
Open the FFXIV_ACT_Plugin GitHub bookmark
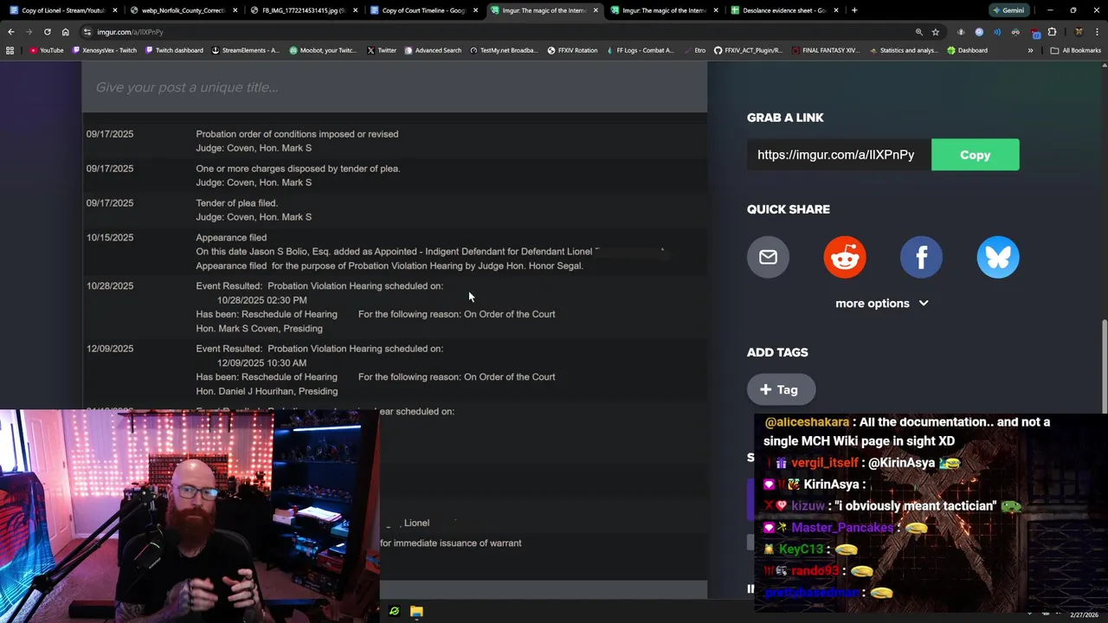pos(749,50)
